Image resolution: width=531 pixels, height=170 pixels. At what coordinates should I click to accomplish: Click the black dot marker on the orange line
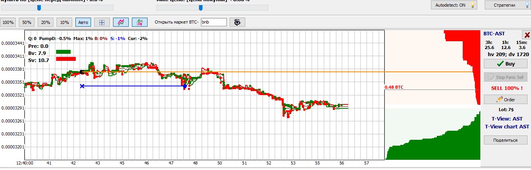81,72
